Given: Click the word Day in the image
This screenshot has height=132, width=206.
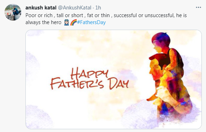Looking at the screenshot, I should [119, 83].
